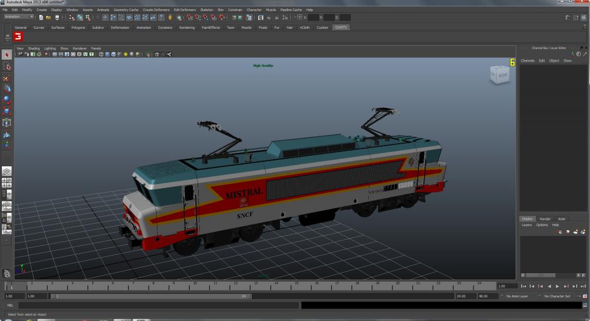The width and height of the screenshot is (590, 321).
Task: Switch to the Polygons shelf tab
Action: click(x=78, y=28)
